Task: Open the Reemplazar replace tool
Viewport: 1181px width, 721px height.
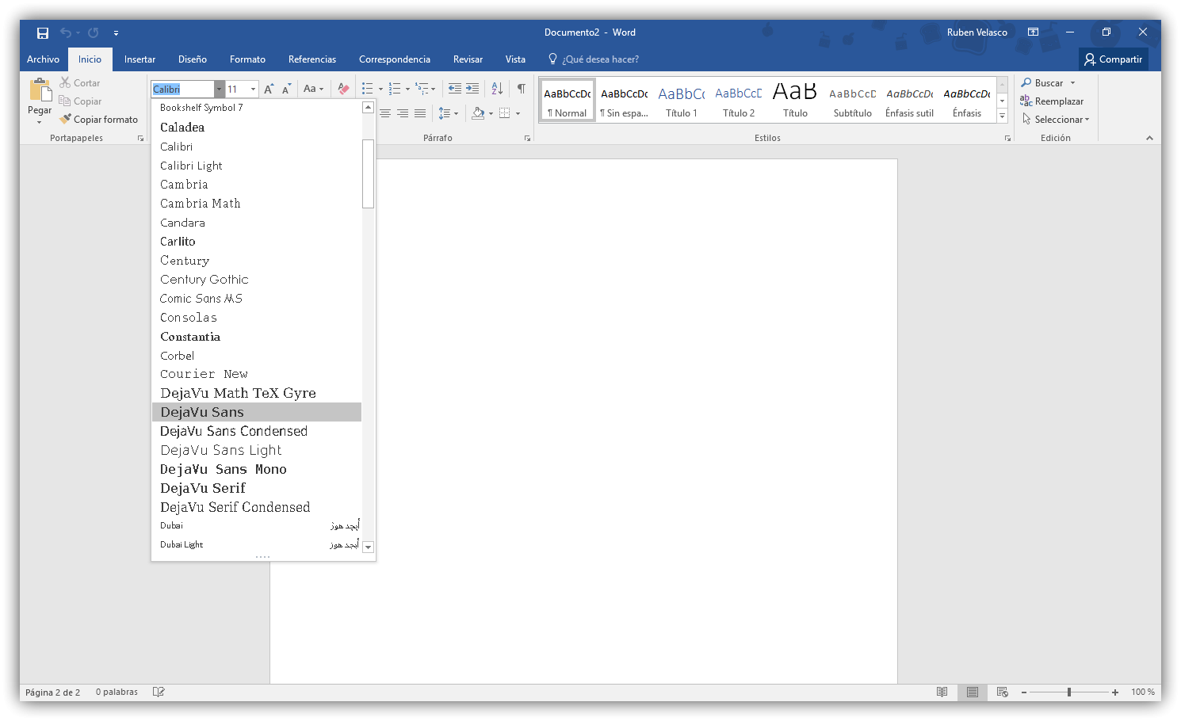Action: (1052, 101)
